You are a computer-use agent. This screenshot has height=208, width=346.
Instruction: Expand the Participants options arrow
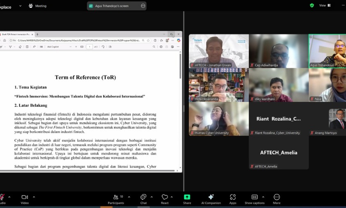tap(129, 197)
